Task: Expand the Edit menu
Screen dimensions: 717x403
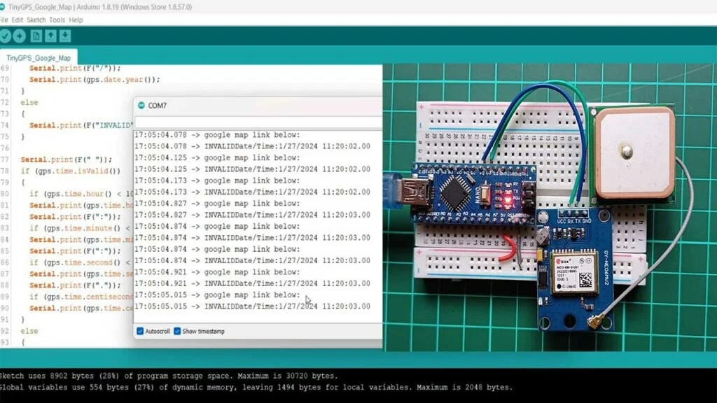Action: tap(18, 20)
